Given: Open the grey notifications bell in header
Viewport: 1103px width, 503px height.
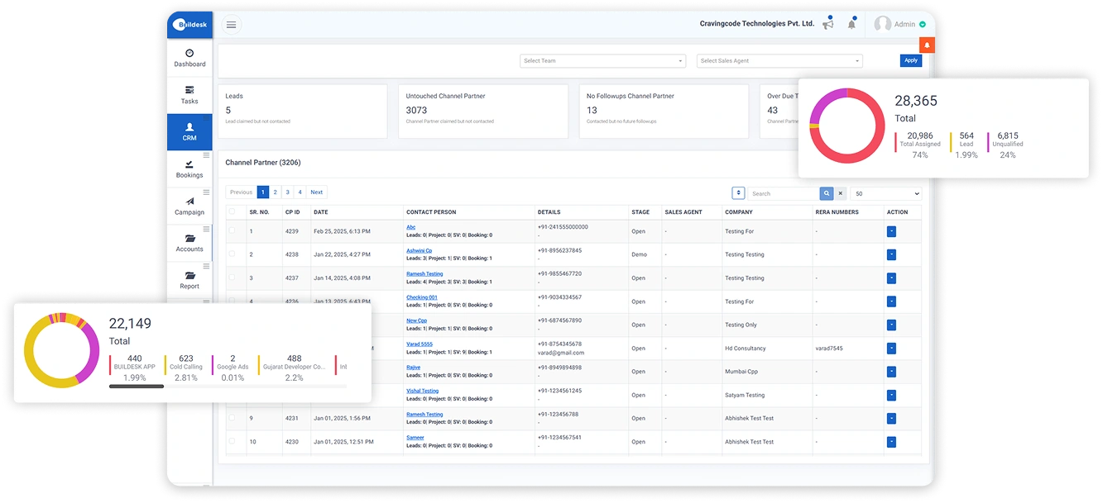Looking at the screenshot, I should pyautogui.click(x=851, y=24).
